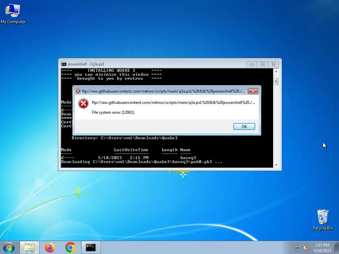Open the powershell window system menu icon
Image resolution: width=339 pixels, height=254 pixels.
(x=64, y=64)
